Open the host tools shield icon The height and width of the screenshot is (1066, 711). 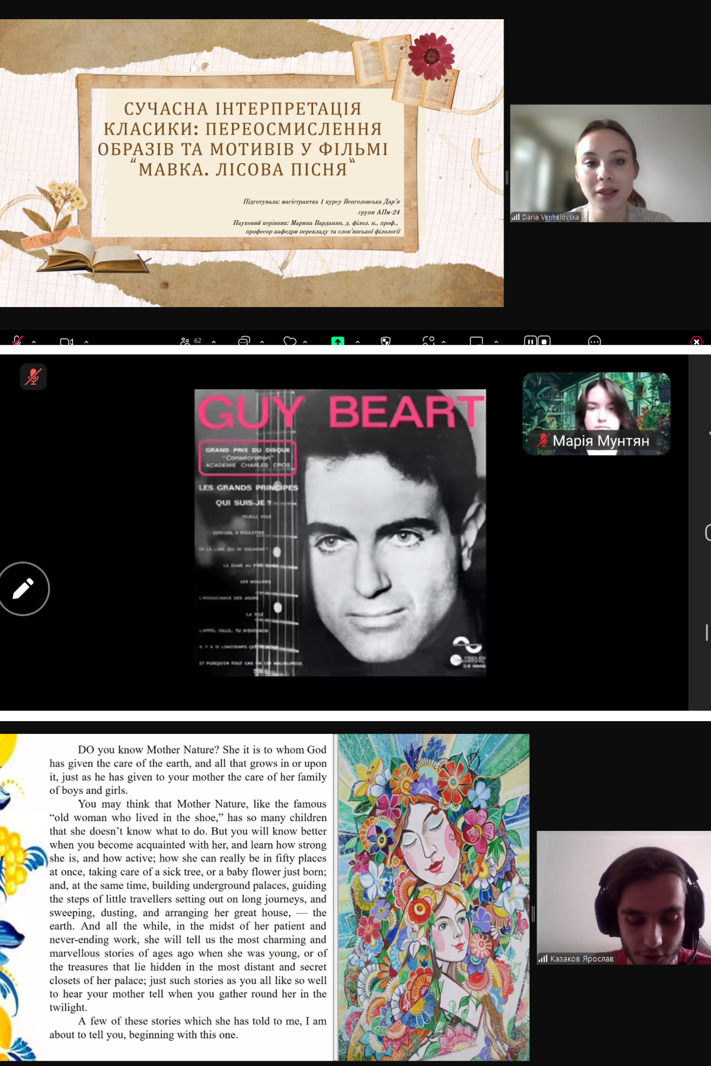click(x=386, y=341)
